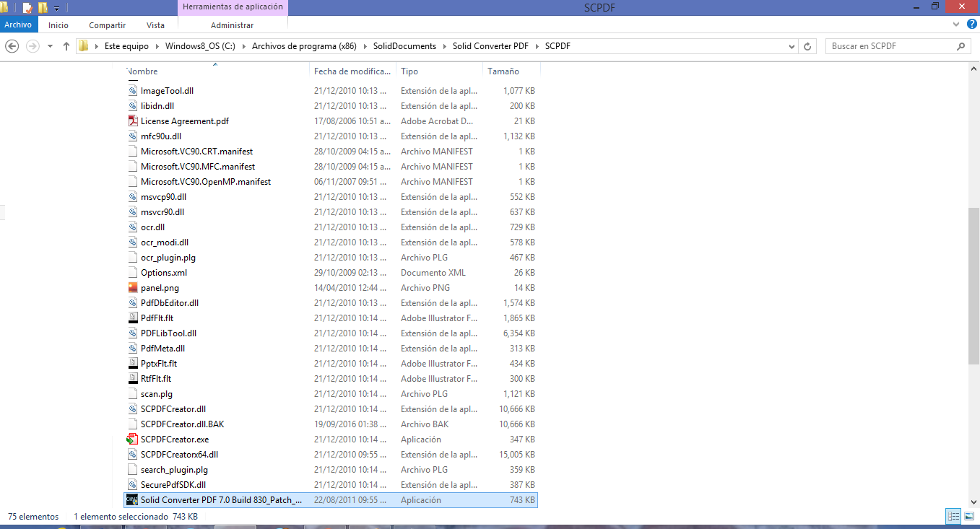Expand the Este equipo breadcrumb arrow

pos(157,46)
